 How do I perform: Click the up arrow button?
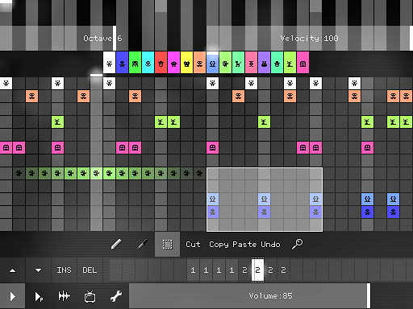12,270
